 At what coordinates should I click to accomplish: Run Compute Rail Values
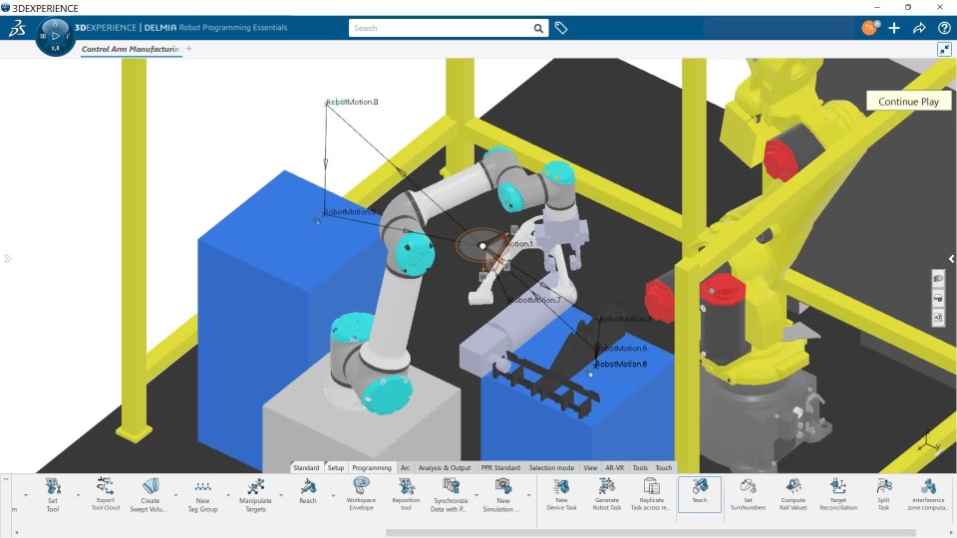(x=793, y=495)
